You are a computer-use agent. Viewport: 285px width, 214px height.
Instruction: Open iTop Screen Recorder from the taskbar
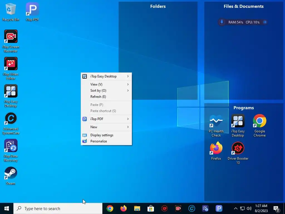tap(178, 208)
